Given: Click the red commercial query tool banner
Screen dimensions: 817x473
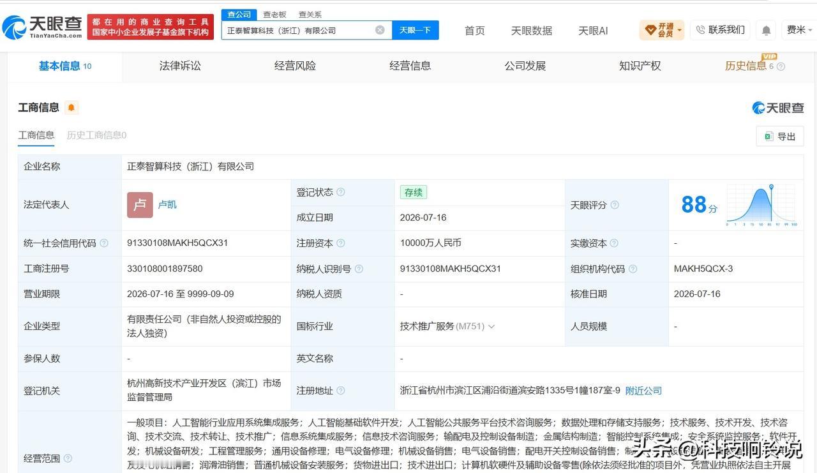Looking at the screenshot, I should (x=151, y=27).
